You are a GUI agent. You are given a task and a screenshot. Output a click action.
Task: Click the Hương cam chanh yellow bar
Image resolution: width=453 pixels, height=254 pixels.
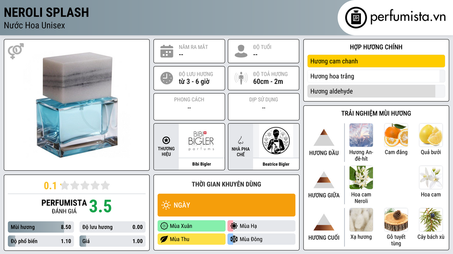click(376, 61)
